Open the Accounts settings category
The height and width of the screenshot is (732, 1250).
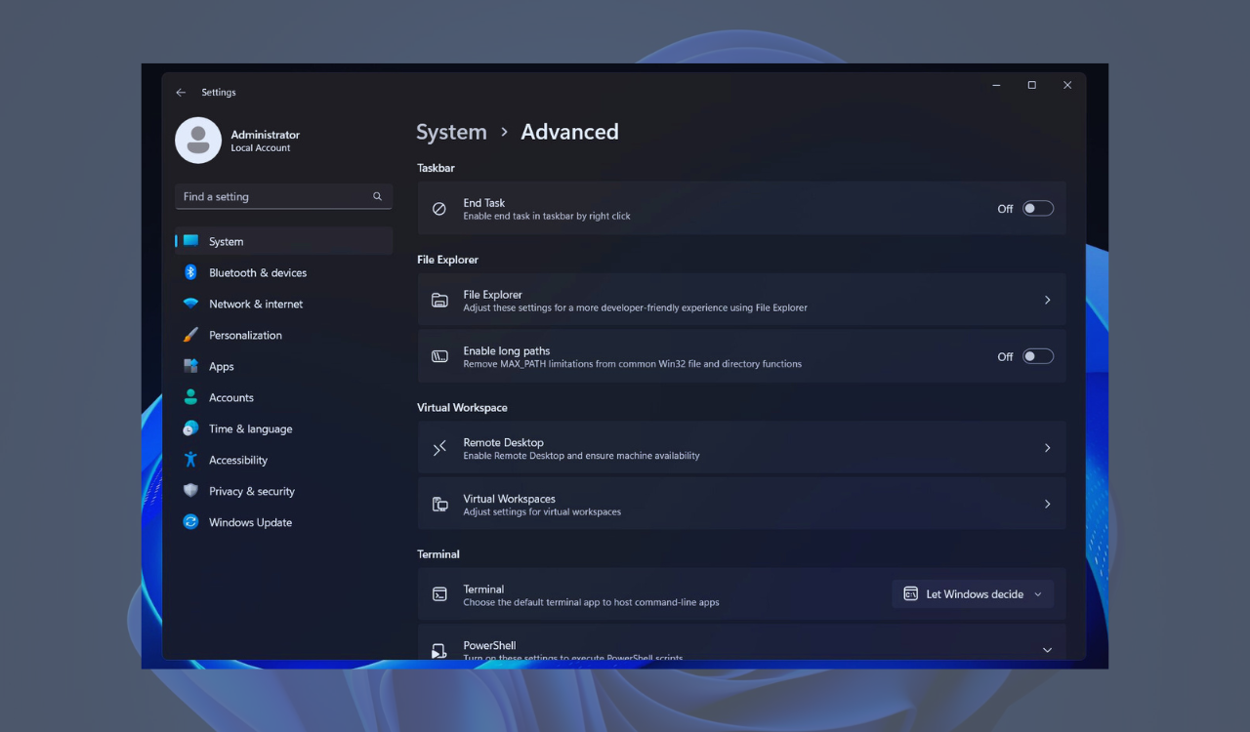231,397
